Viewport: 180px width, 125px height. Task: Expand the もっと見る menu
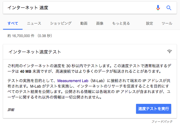121,23
